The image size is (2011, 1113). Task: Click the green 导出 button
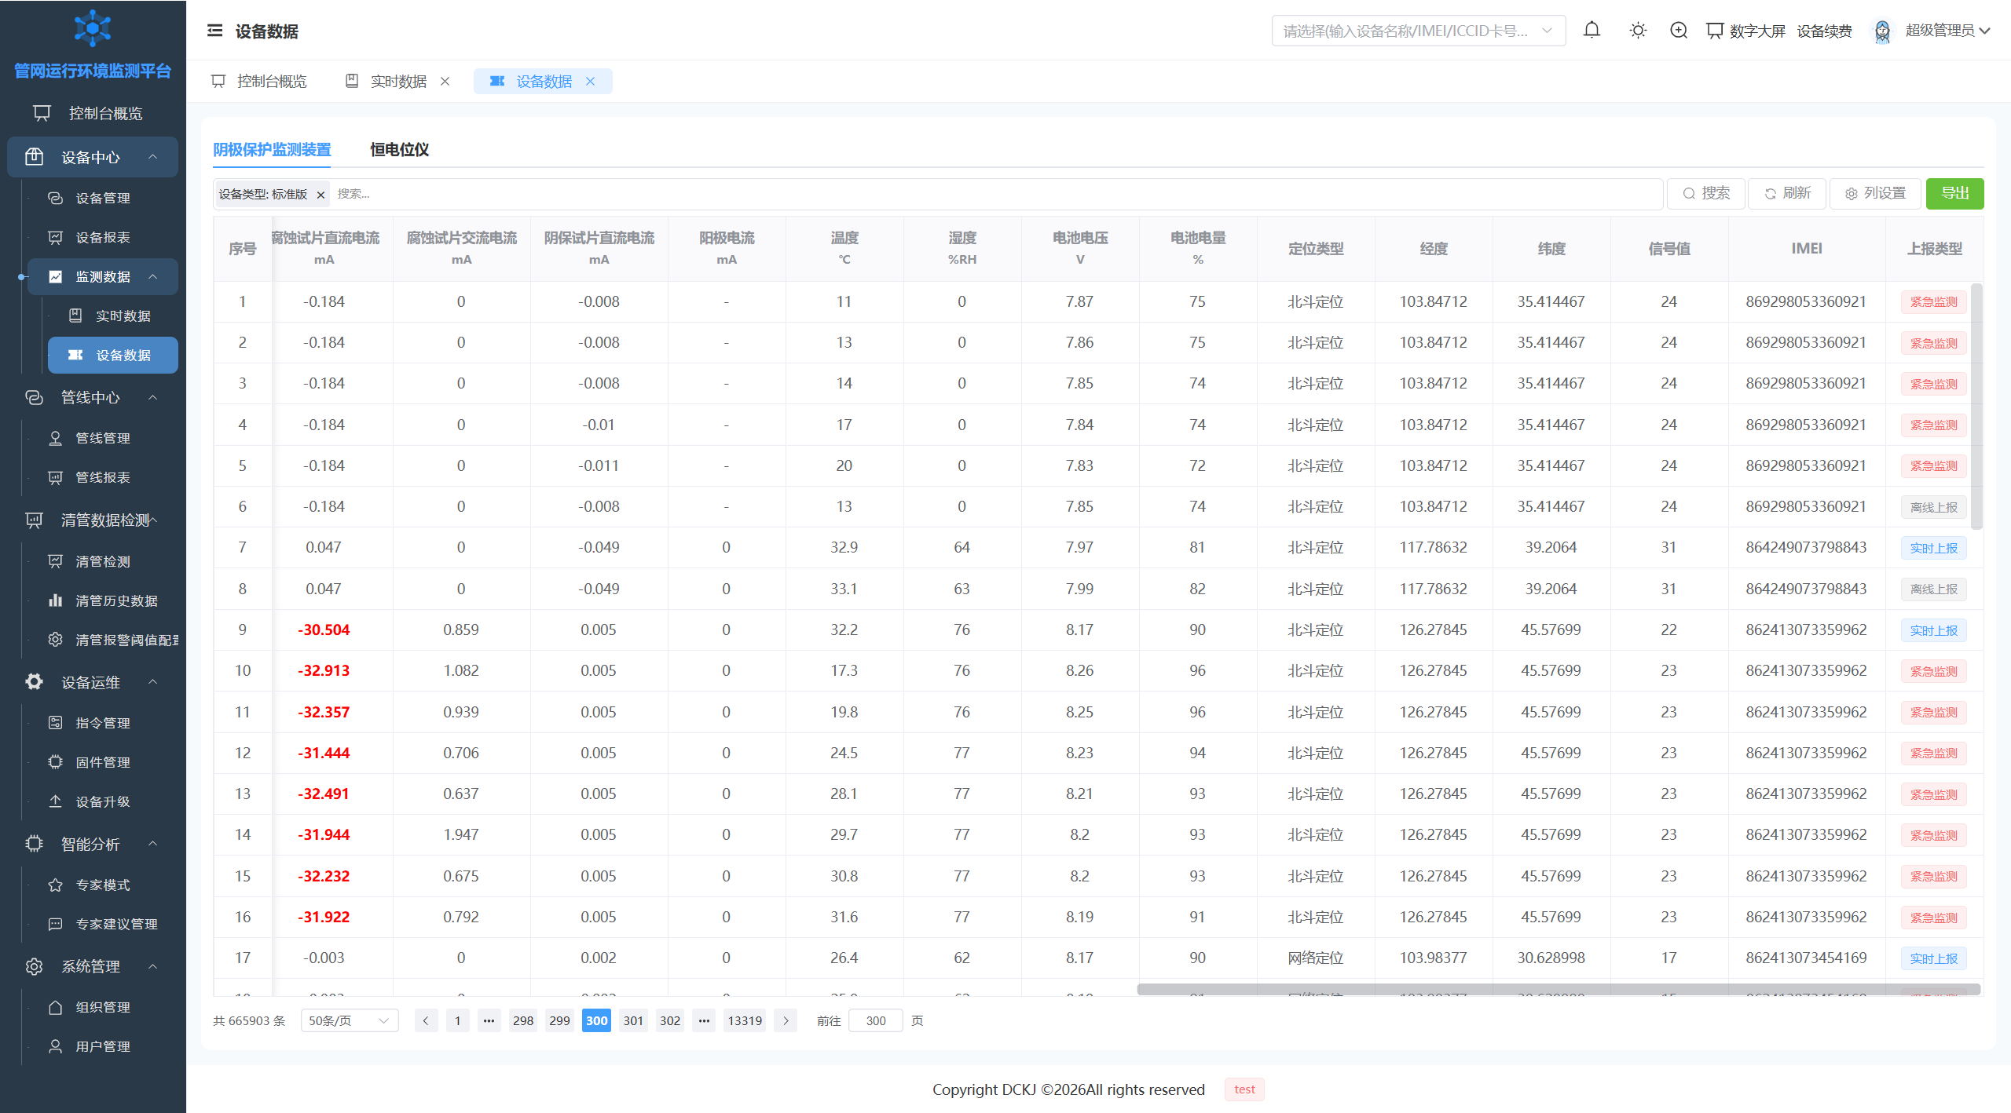1954,193
